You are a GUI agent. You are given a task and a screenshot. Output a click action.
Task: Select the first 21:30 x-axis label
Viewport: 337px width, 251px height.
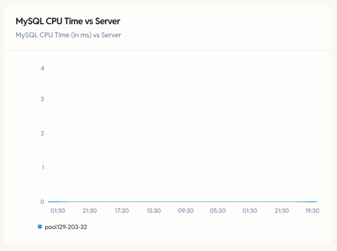[x=89, y=211]
